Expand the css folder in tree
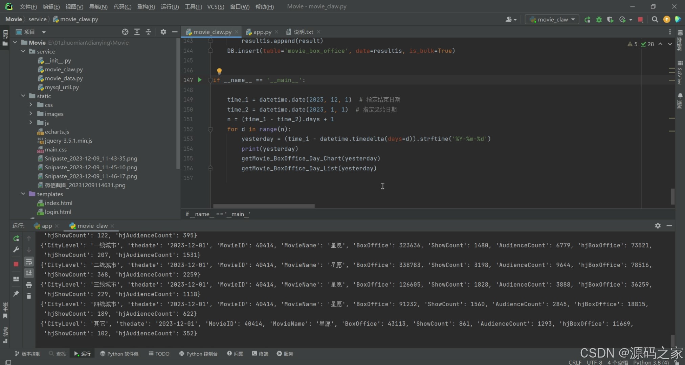 click(31, 105)
